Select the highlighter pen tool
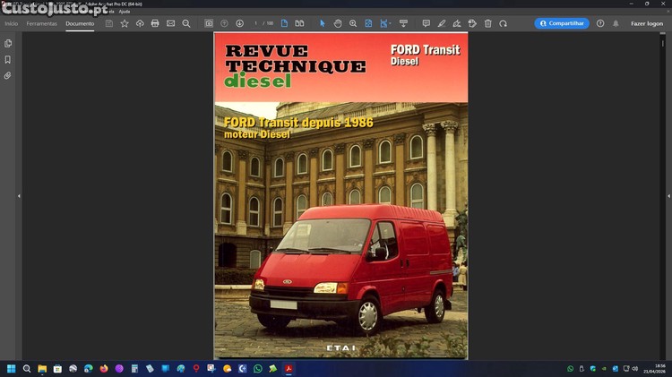Image resolution: width=672 pixels, height=377 pixels. tap(441, 23)
